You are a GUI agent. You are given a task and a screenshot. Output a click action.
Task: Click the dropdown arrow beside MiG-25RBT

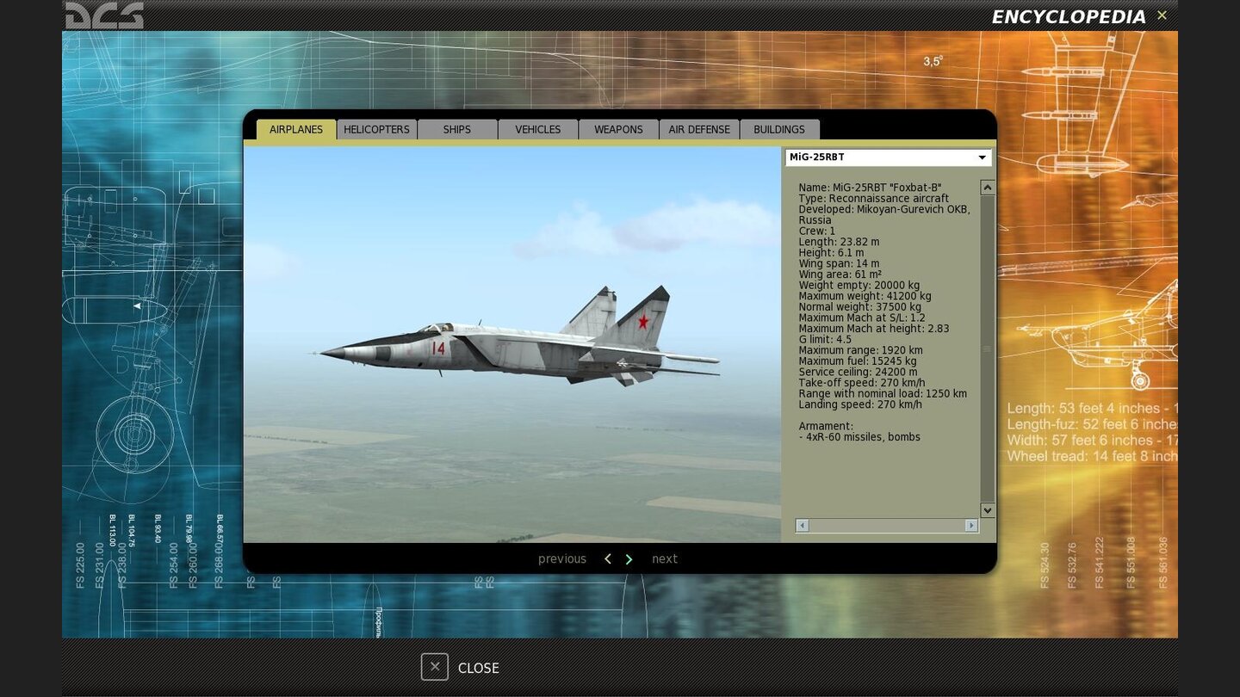982,157
